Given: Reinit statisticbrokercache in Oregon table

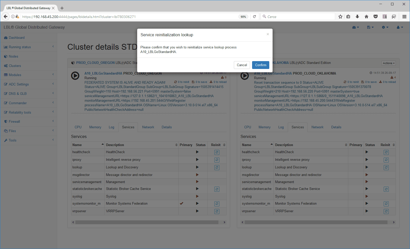Looking at the screenshot, I should tap(217, 189).
